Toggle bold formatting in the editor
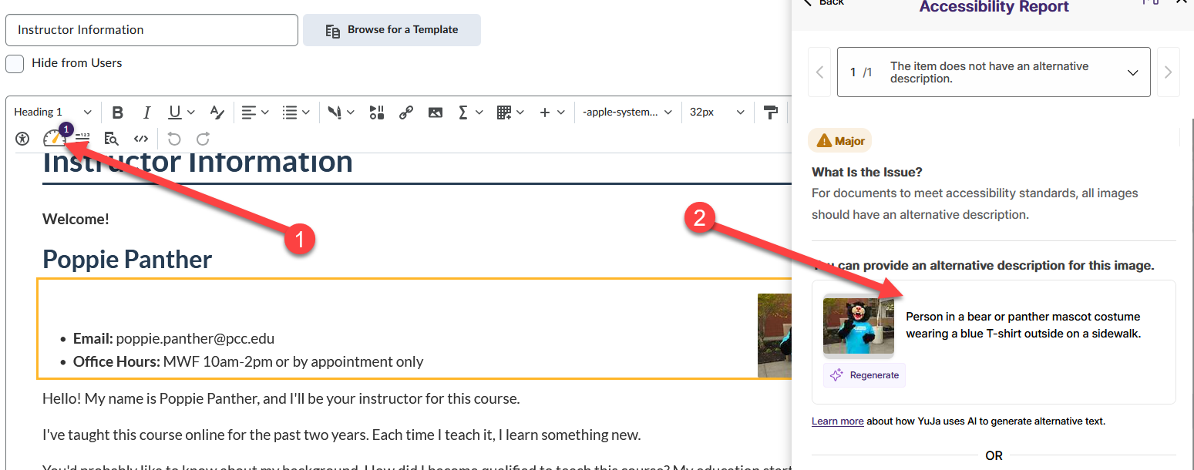This screenshot has width=1194, height=470. [x=117, y=112]
